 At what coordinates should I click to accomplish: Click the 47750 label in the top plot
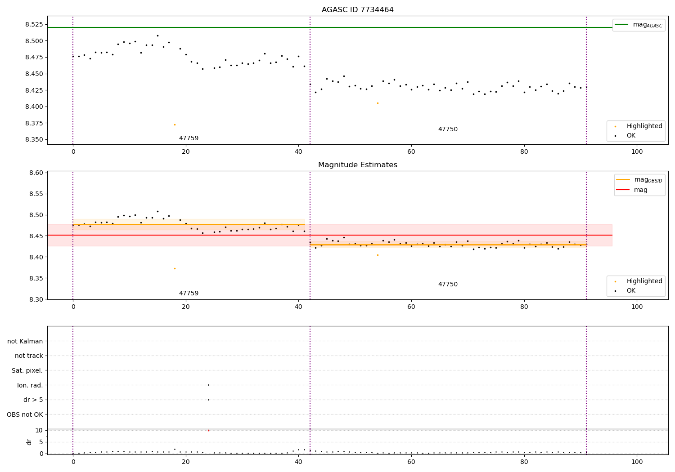[x=448, y=129]
